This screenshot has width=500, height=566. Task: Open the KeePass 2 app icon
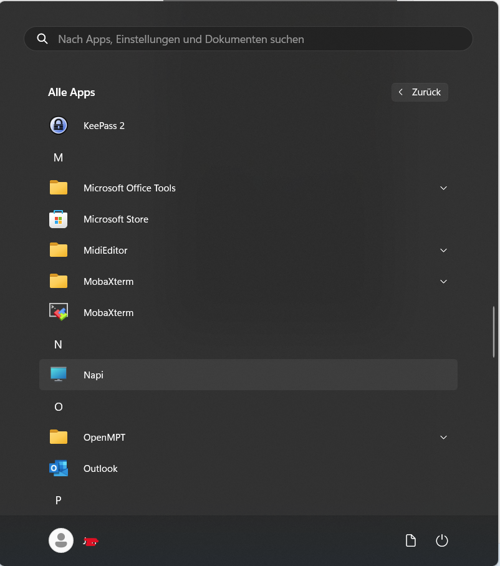[x=59, y=125]
